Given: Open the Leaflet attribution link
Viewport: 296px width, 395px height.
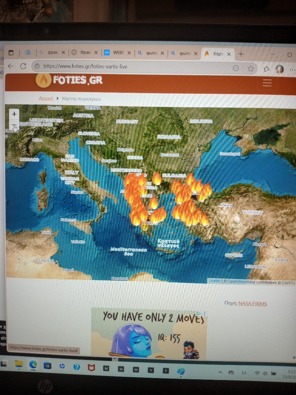Looking at the screenshot, I should click(215, 281).
